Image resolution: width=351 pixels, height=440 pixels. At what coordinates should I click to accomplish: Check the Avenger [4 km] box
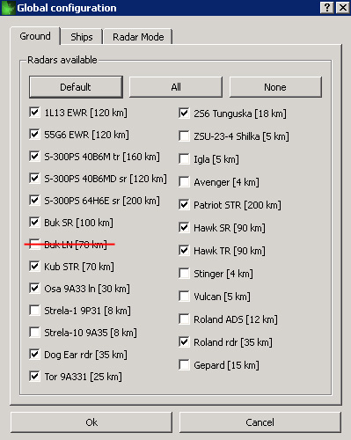click(x=184, y=182)
